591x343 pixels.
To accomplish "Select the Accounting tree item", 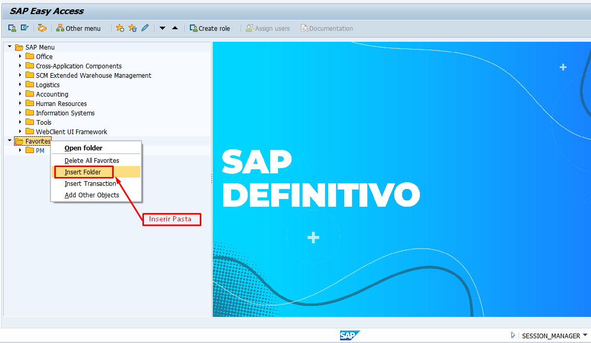I will pyautogui.click(x=52, y=94).
